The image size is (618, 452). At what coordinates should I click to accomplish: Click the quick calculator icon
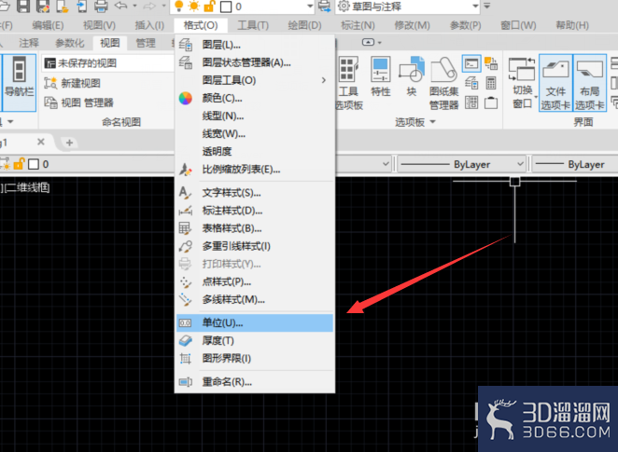tap(491, 83)
